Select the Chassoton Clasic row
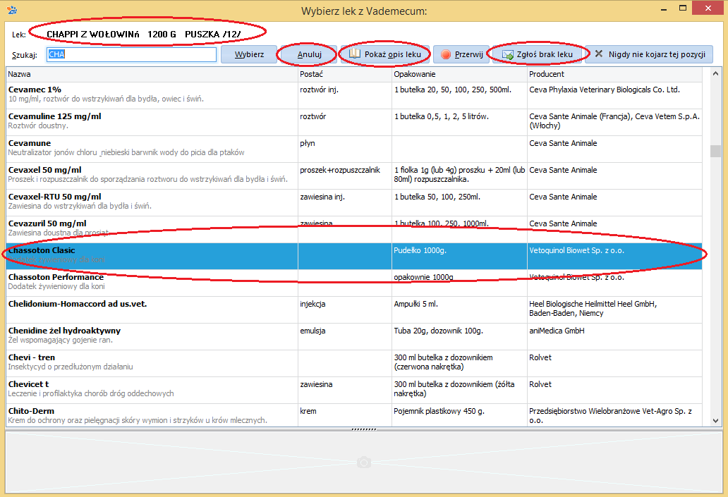Screen dimensions: 728x497 pos(354,256)
